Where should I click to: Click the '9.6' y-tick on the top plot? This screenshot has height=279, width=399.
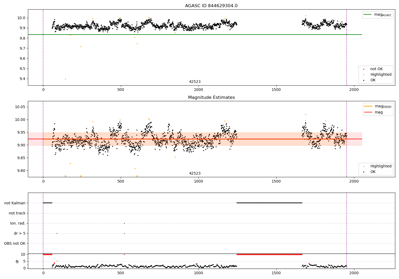point(22,58)
